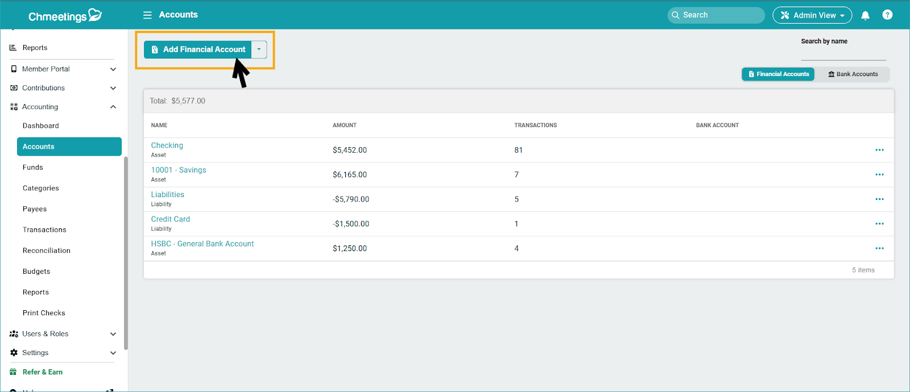Select the Financial Accounts view toggle
910x392 pixels.
point(778,74)
